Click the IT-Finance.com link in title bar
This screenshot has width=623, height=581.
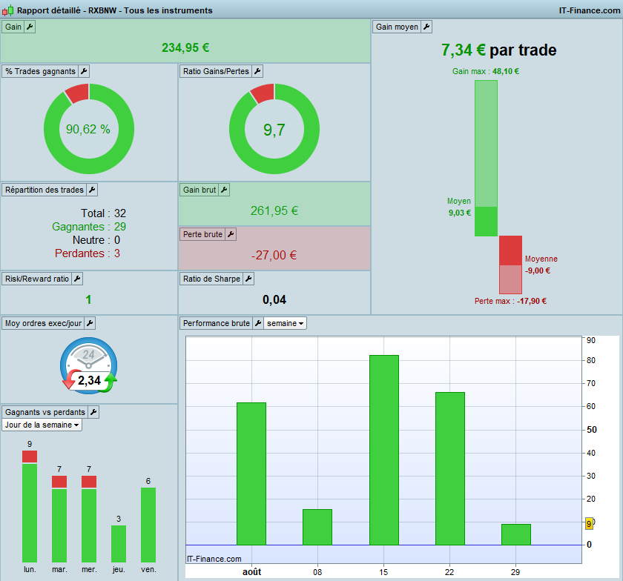[589, 10]
